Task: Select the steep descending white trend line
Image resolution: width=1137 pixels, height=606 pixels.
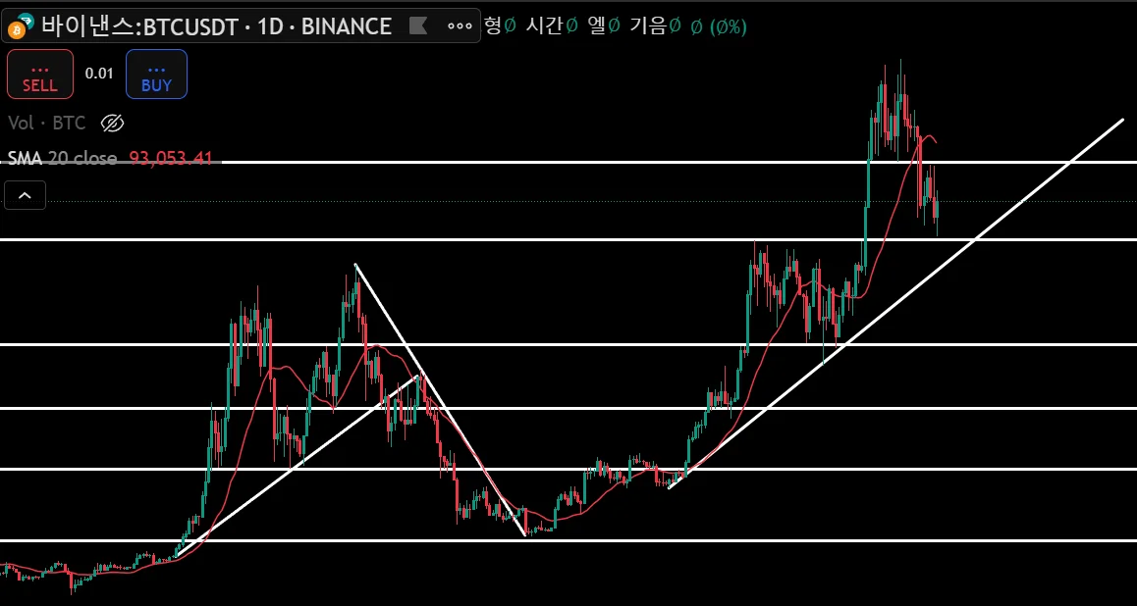Action: pyautogui.click(x=440, y=400)
